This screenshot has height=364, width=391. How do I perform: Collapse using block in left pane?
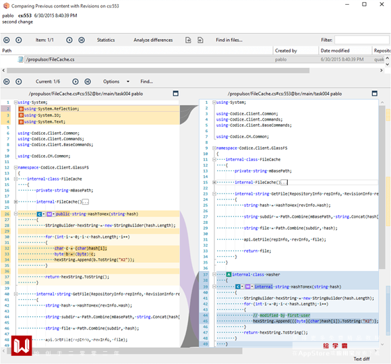16,102
